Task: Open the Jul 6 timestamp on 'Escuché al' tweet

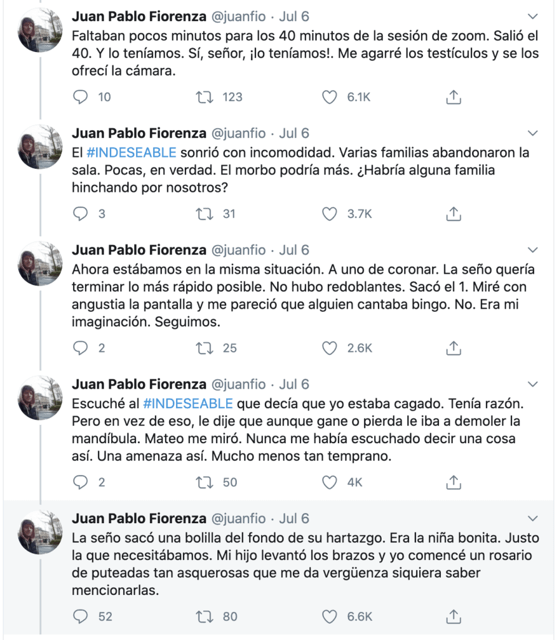Action: point(294,384)
